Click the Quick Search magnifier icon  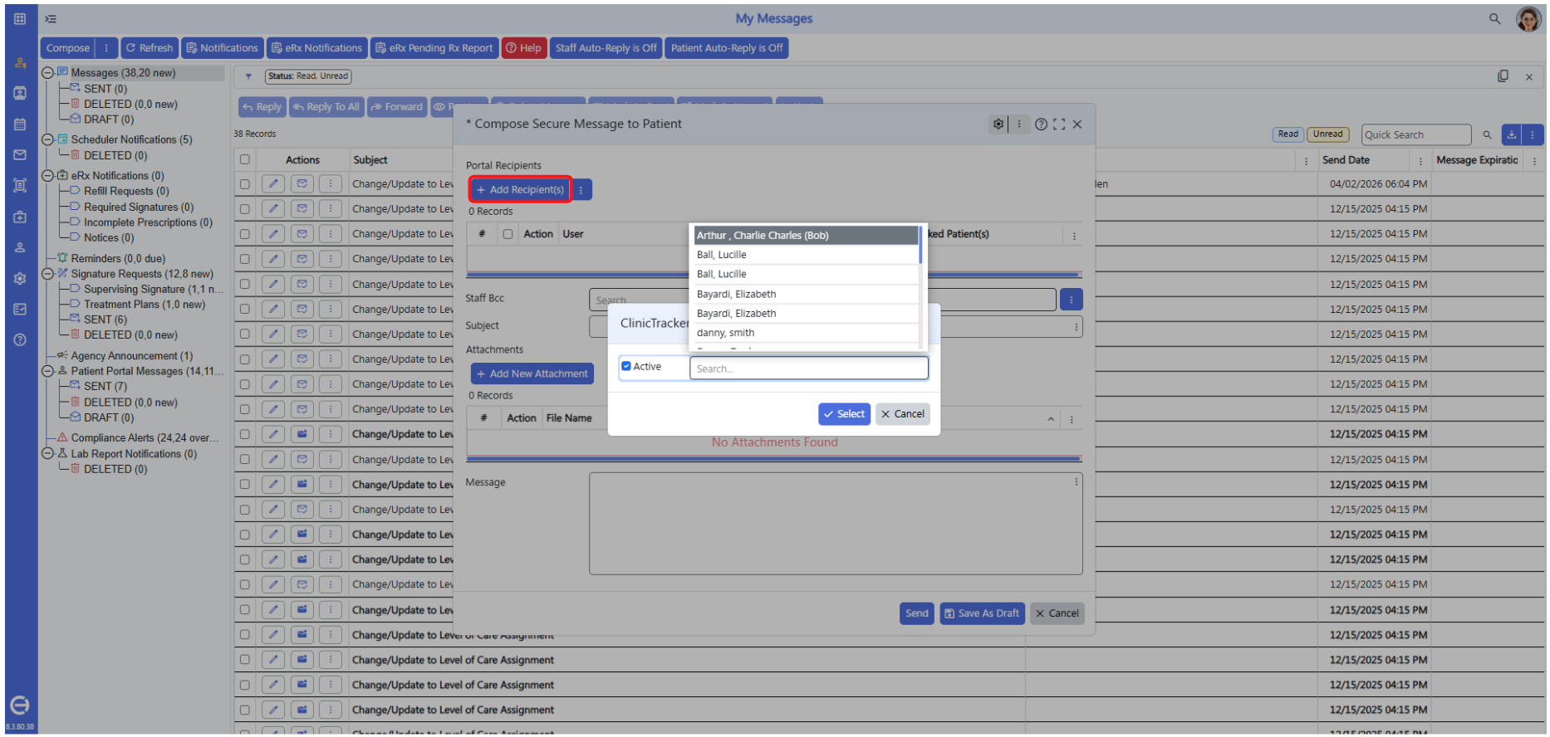[1487, 134]
